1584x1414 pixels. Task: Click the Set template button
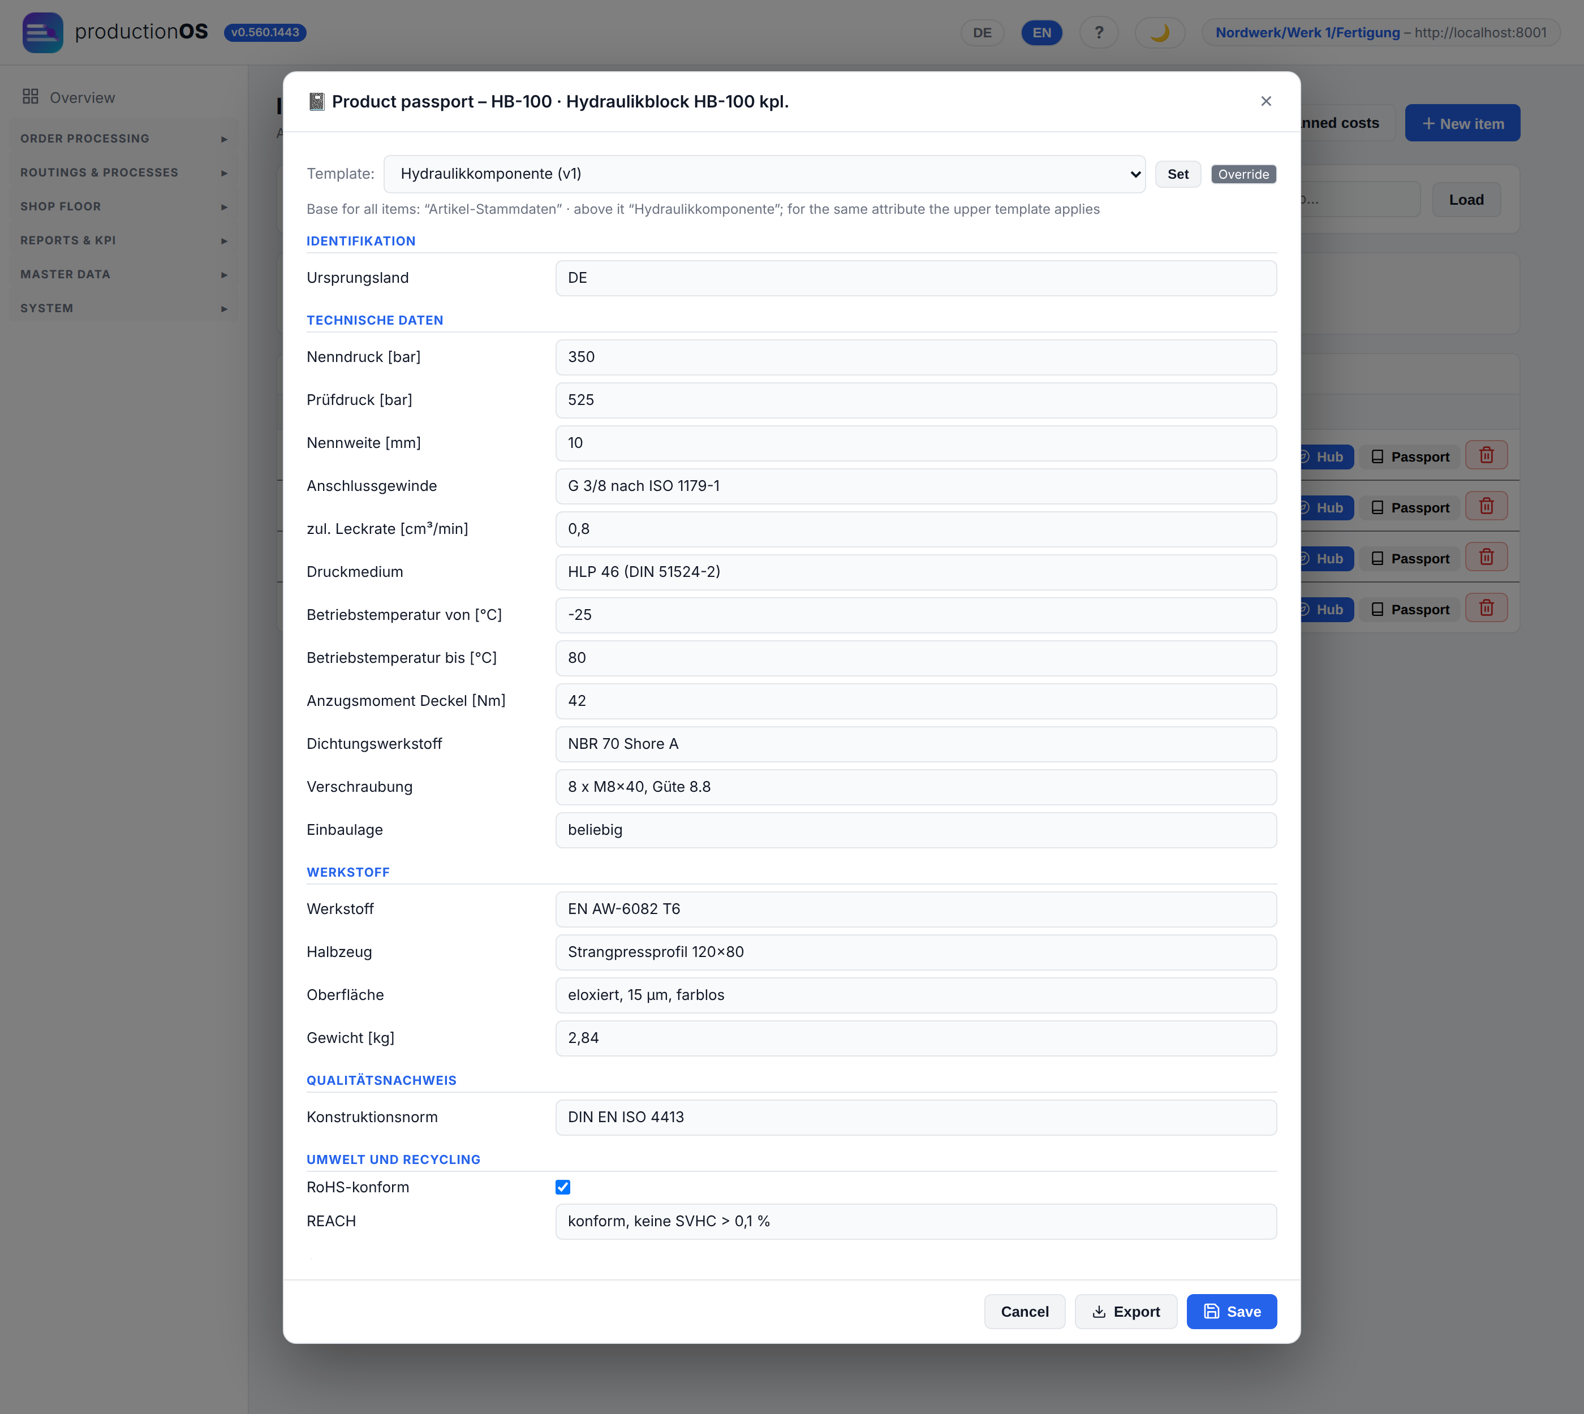tap(1177, 174)
